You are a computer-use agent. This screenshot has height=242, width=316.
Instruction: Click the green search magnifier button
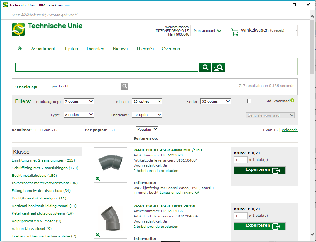click(x=205, y=67)
